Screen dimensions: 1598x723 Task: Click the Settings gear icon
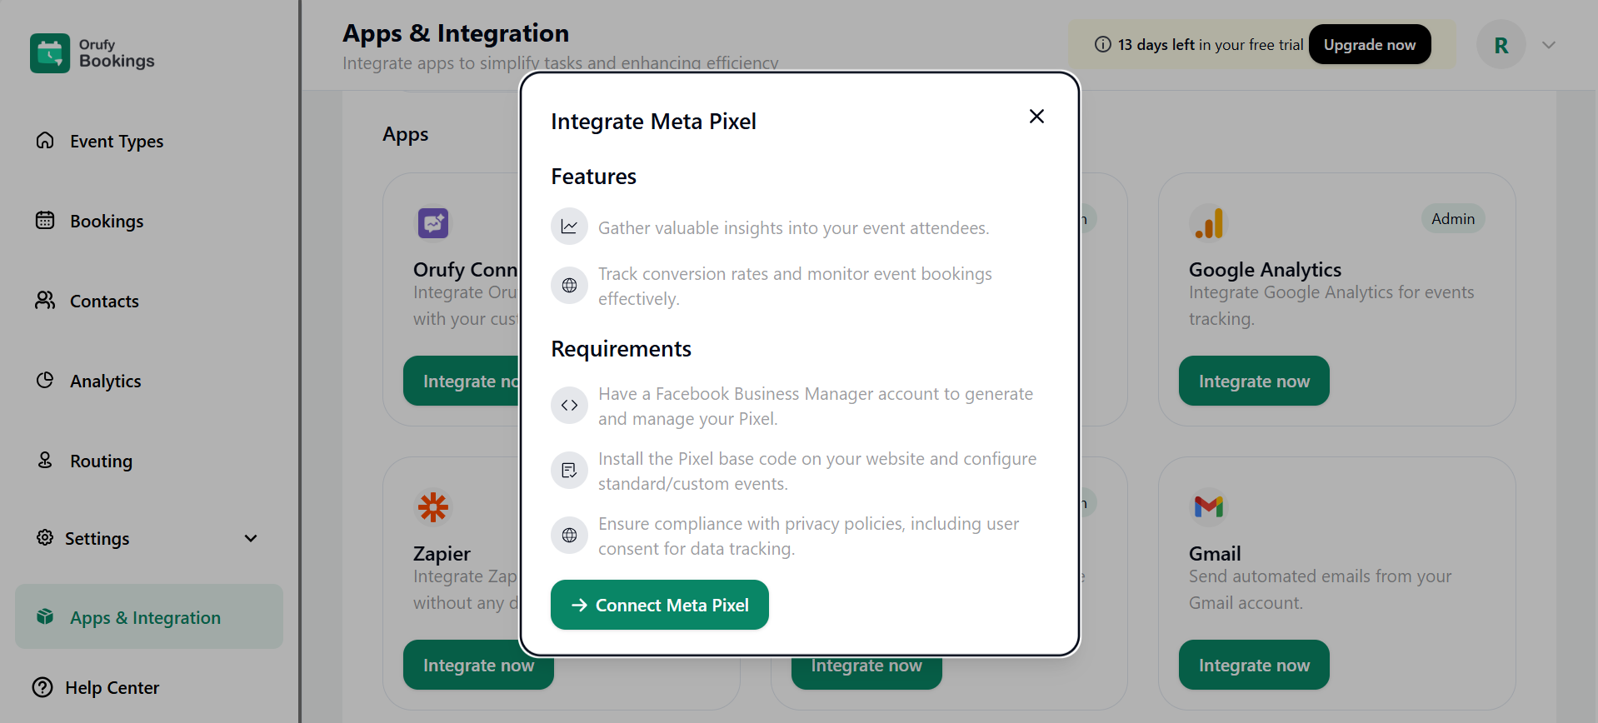pyautogui.click(x=45, y=537)
